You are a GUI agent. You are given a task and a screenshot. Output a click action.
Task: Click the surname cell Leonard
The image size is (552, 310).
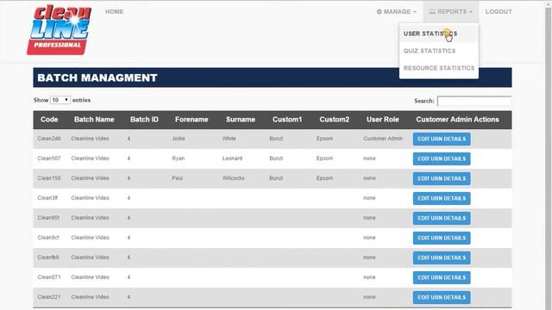[x=232, y=158]
